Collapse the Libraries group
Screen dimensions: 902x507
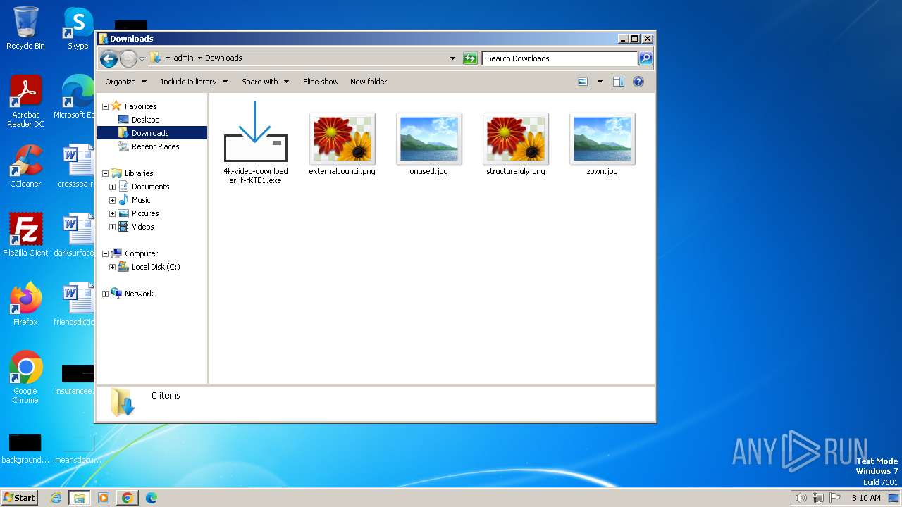coord(106,173)
